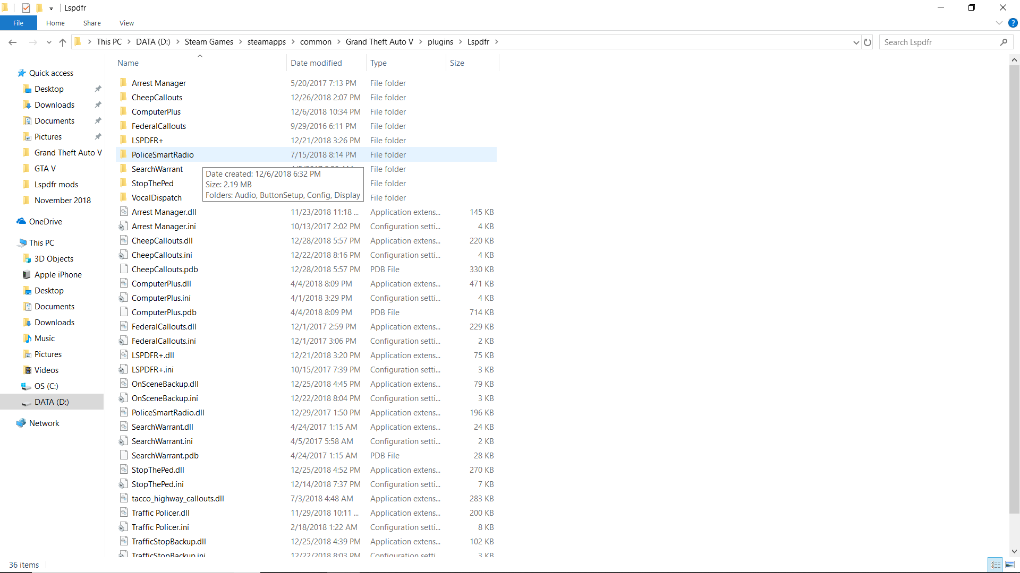The image size is (1020, 573).
Task: Switch to large icons view button
Action: 1010,565
